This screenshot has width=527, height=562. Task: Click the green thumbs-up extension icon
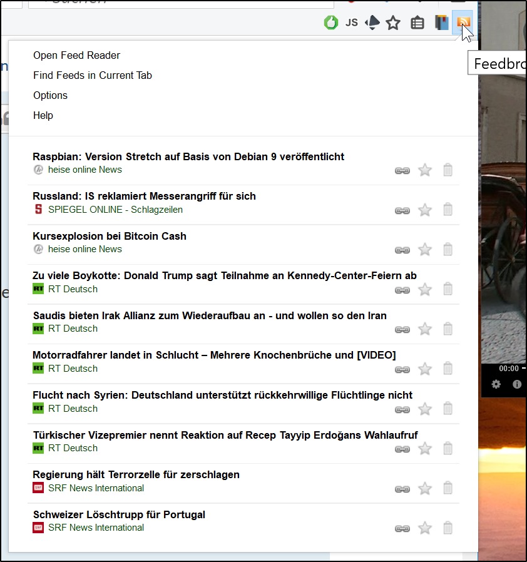click(330, 23)
